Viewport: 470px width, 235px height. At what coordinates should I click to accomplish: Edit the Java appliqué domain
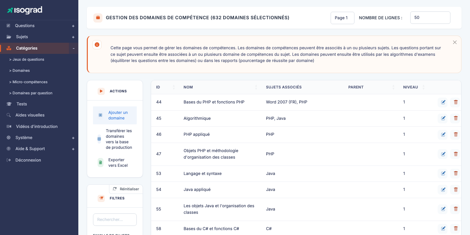(x=443, y=190)
